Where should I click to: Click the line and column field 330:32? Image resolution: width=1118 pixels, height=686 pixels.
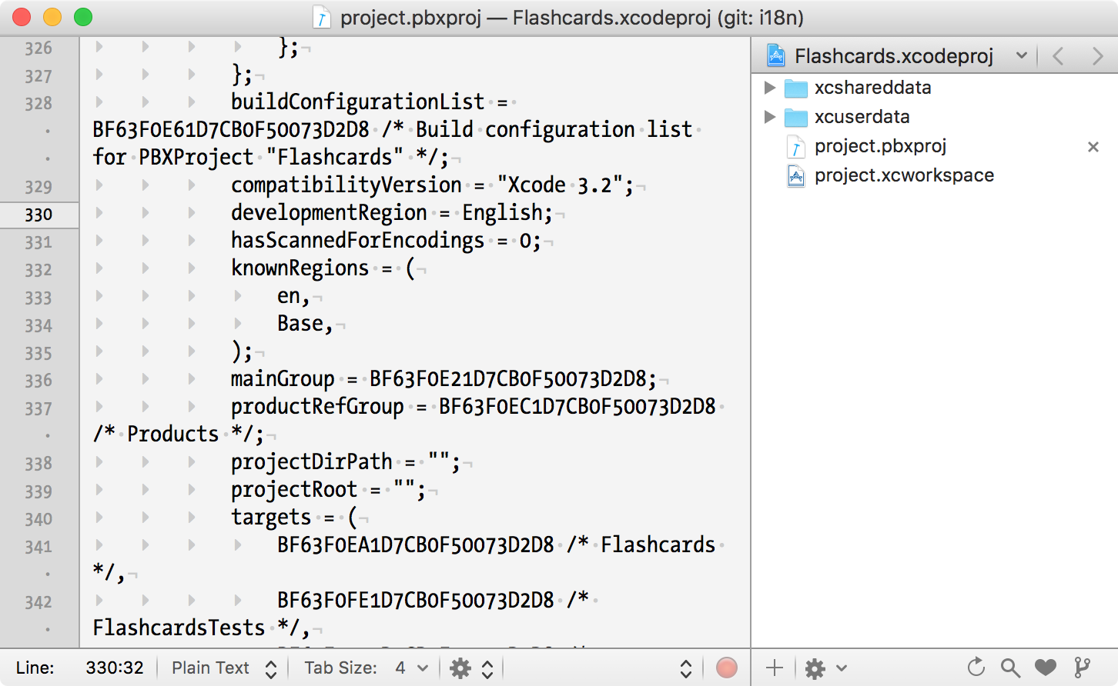pyautogui.click(x=115, y=668)
